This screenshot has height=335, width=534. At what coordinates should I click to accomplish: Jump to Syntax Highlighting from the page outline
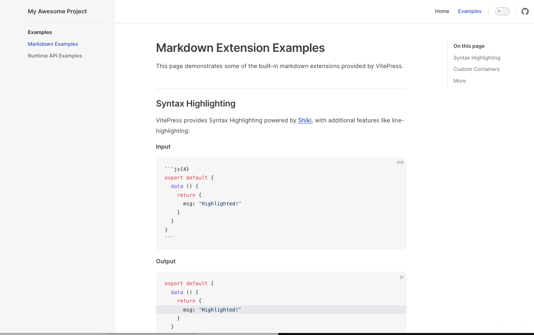(477, 58)
